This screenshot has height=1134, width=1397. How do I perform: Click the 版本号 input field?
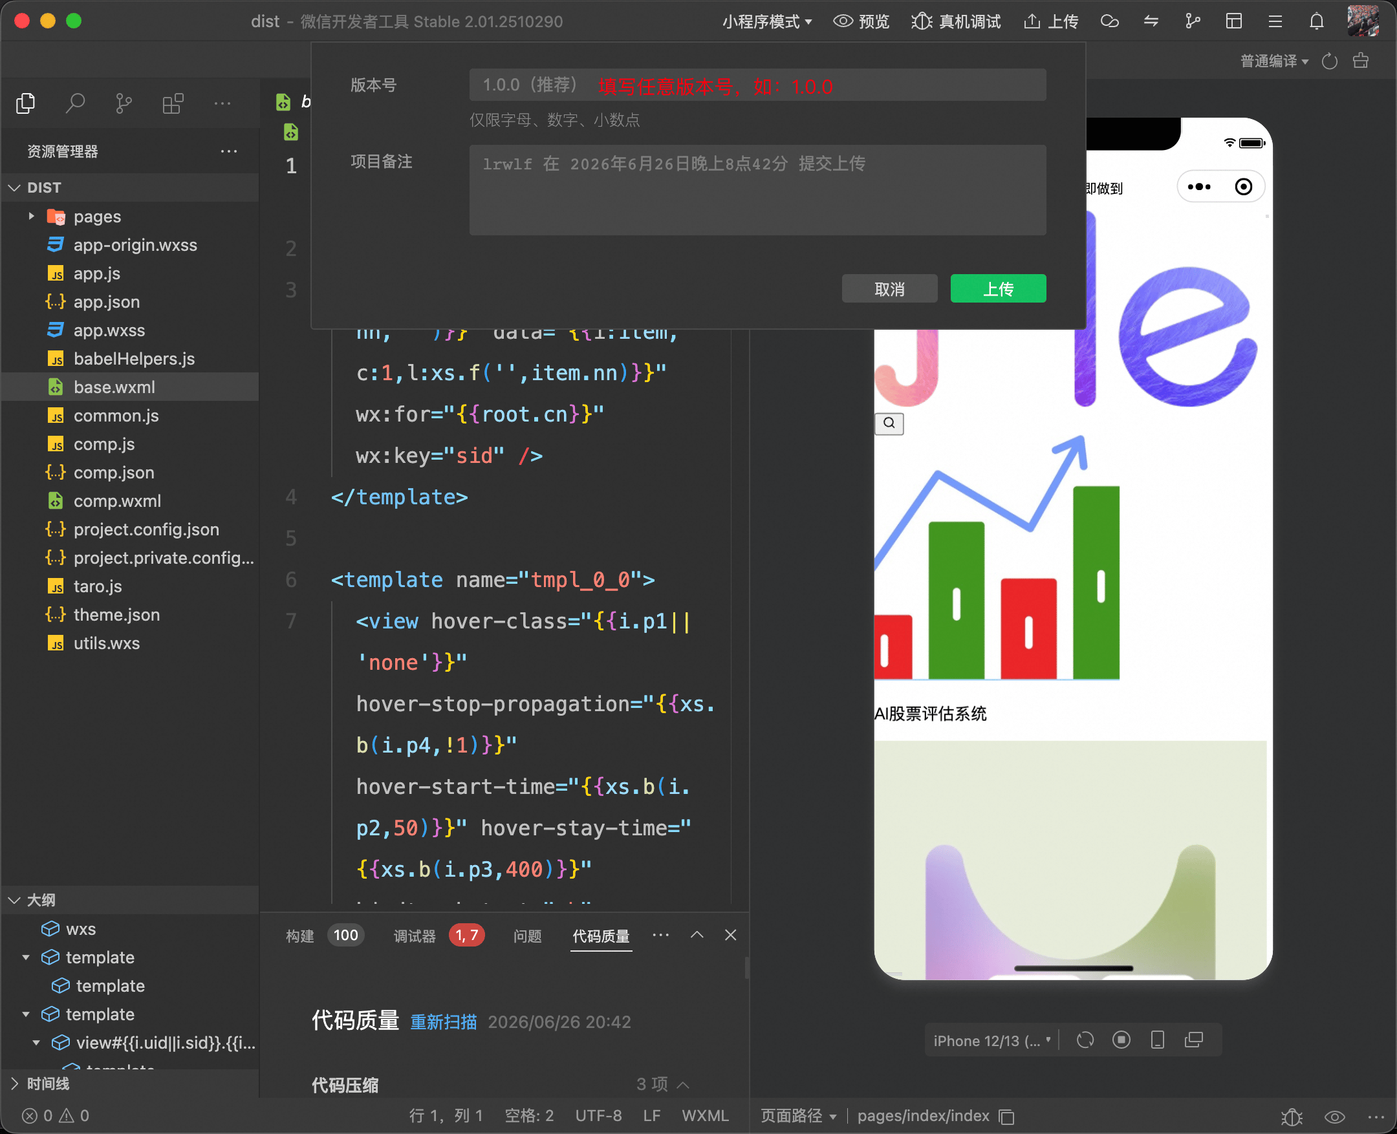[x=757, y=85]
